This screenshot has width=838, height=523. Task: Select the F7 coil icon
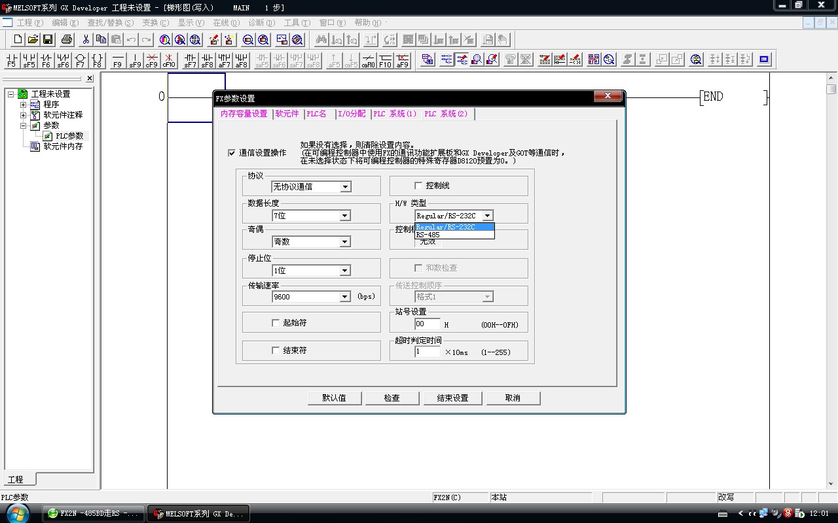pyautogui.click(x=80, y=60)
